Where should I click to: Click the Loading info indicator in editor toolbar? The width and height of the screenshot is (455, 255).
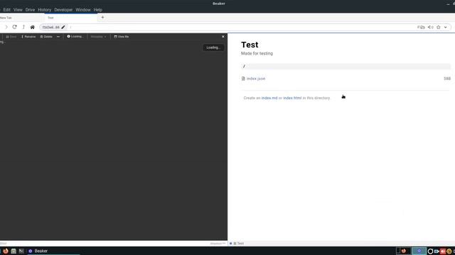coord(75,36)
